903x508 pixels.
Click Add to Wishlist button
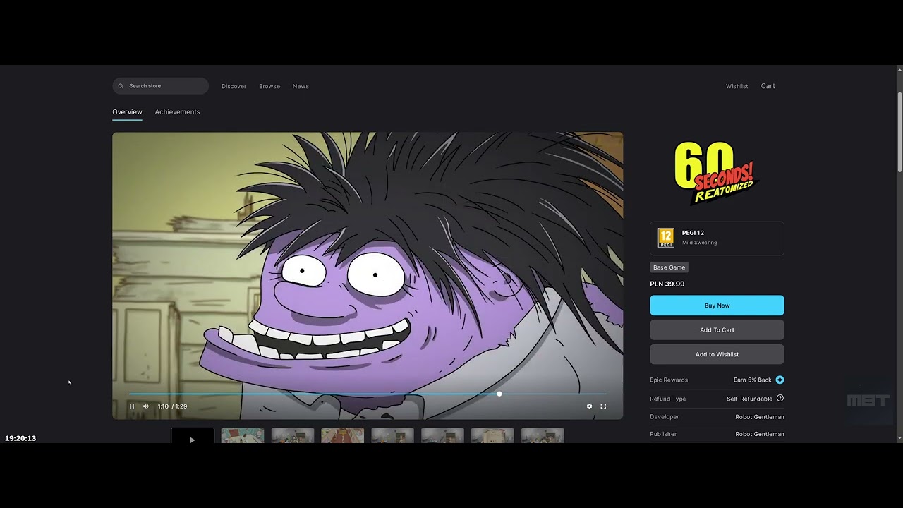pos(717,354)
